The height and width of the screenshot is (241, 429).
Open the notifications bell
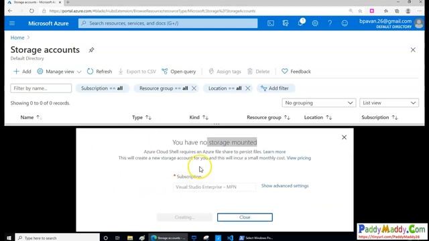click(300, 23)
